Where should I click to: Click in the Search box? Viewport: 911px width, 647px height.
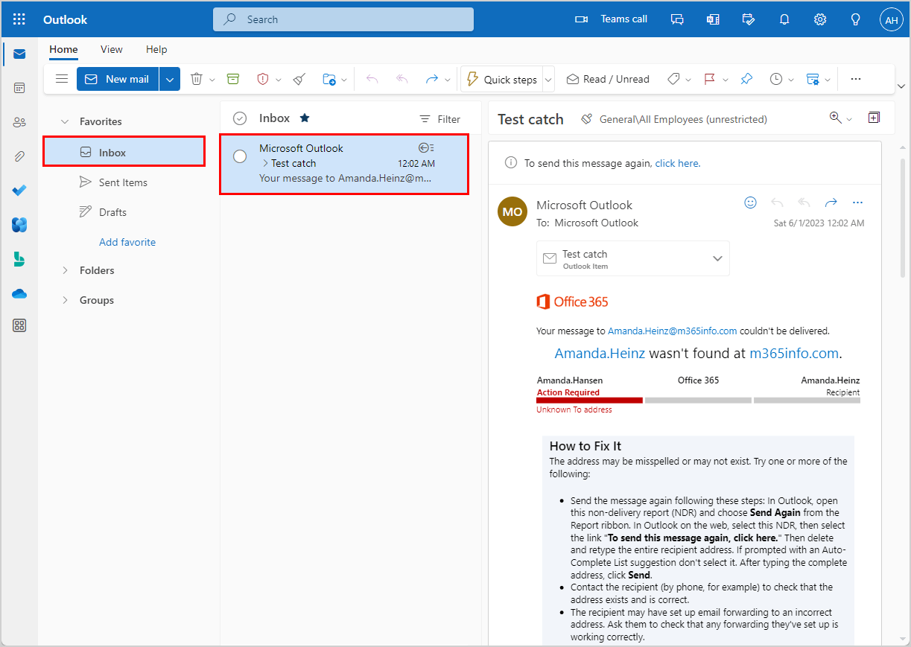point(343,19)
